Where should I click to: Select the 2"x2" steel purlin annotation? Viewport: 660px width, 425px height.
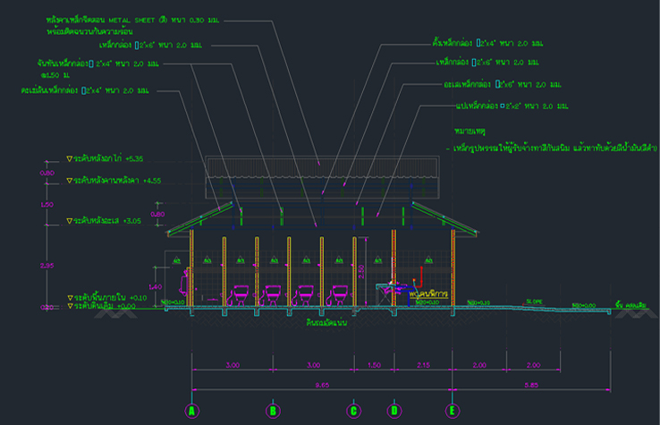[x=512, y=106]
